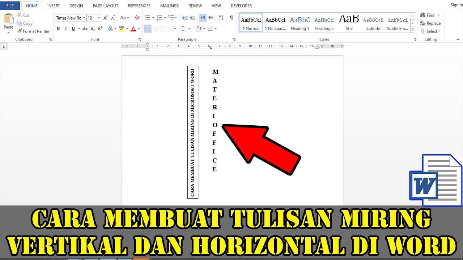Apply red font color
The image size is (463, 260).
click(x=133, y=29)
